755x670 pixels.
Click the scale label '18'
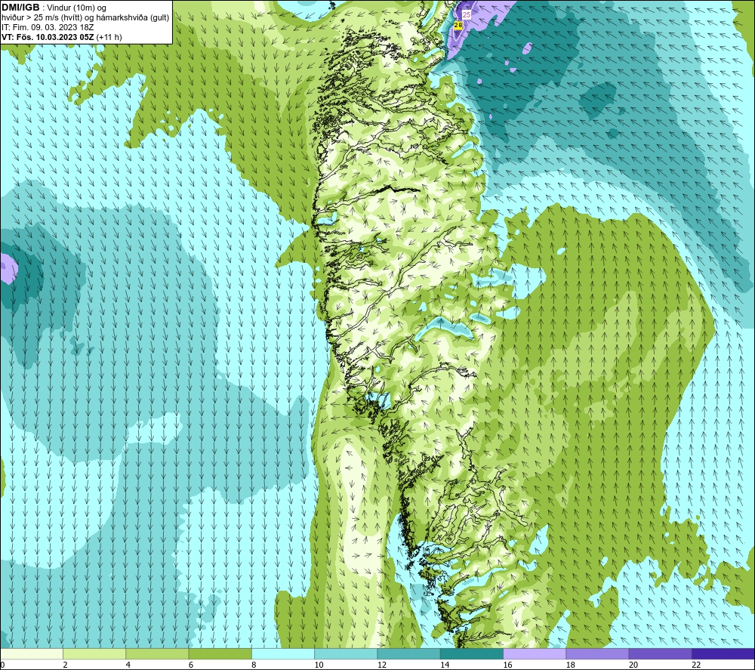[571, 665]
